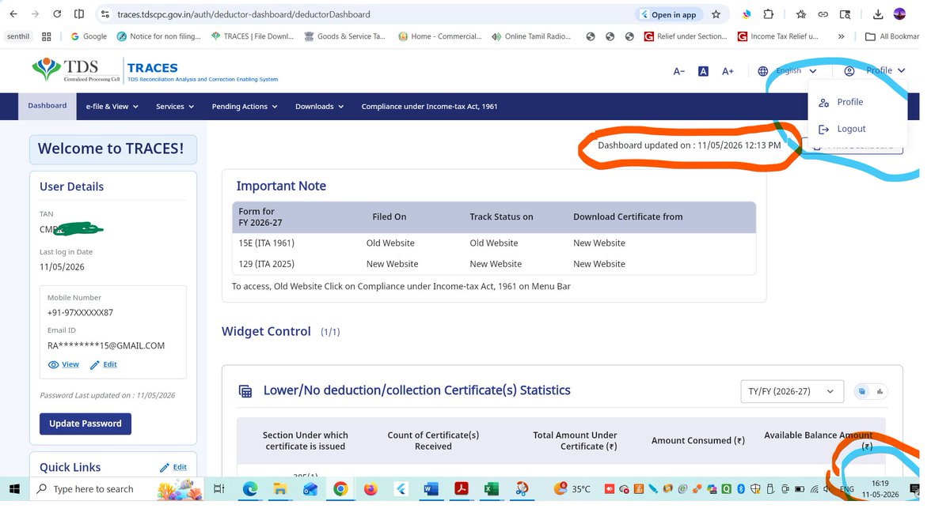Go to the Dashboard tab
The width and height of the screenshot is (950, 520).
[x=47, y=106]
